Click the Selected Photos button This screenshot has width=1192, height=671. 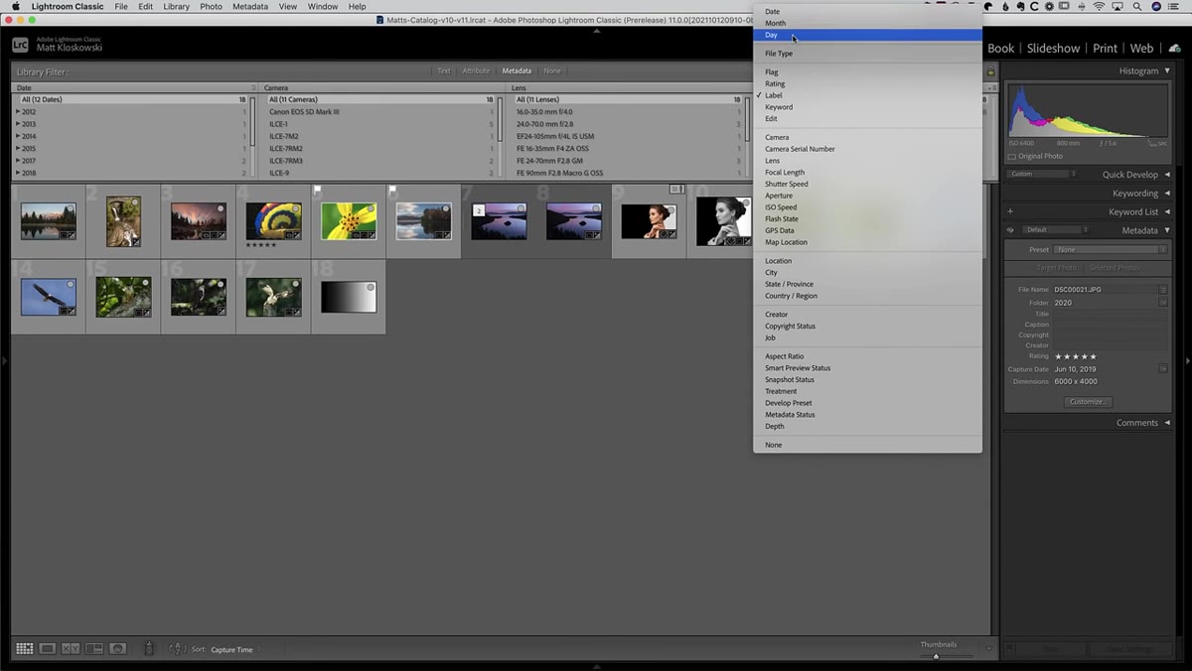[1116, 268]
